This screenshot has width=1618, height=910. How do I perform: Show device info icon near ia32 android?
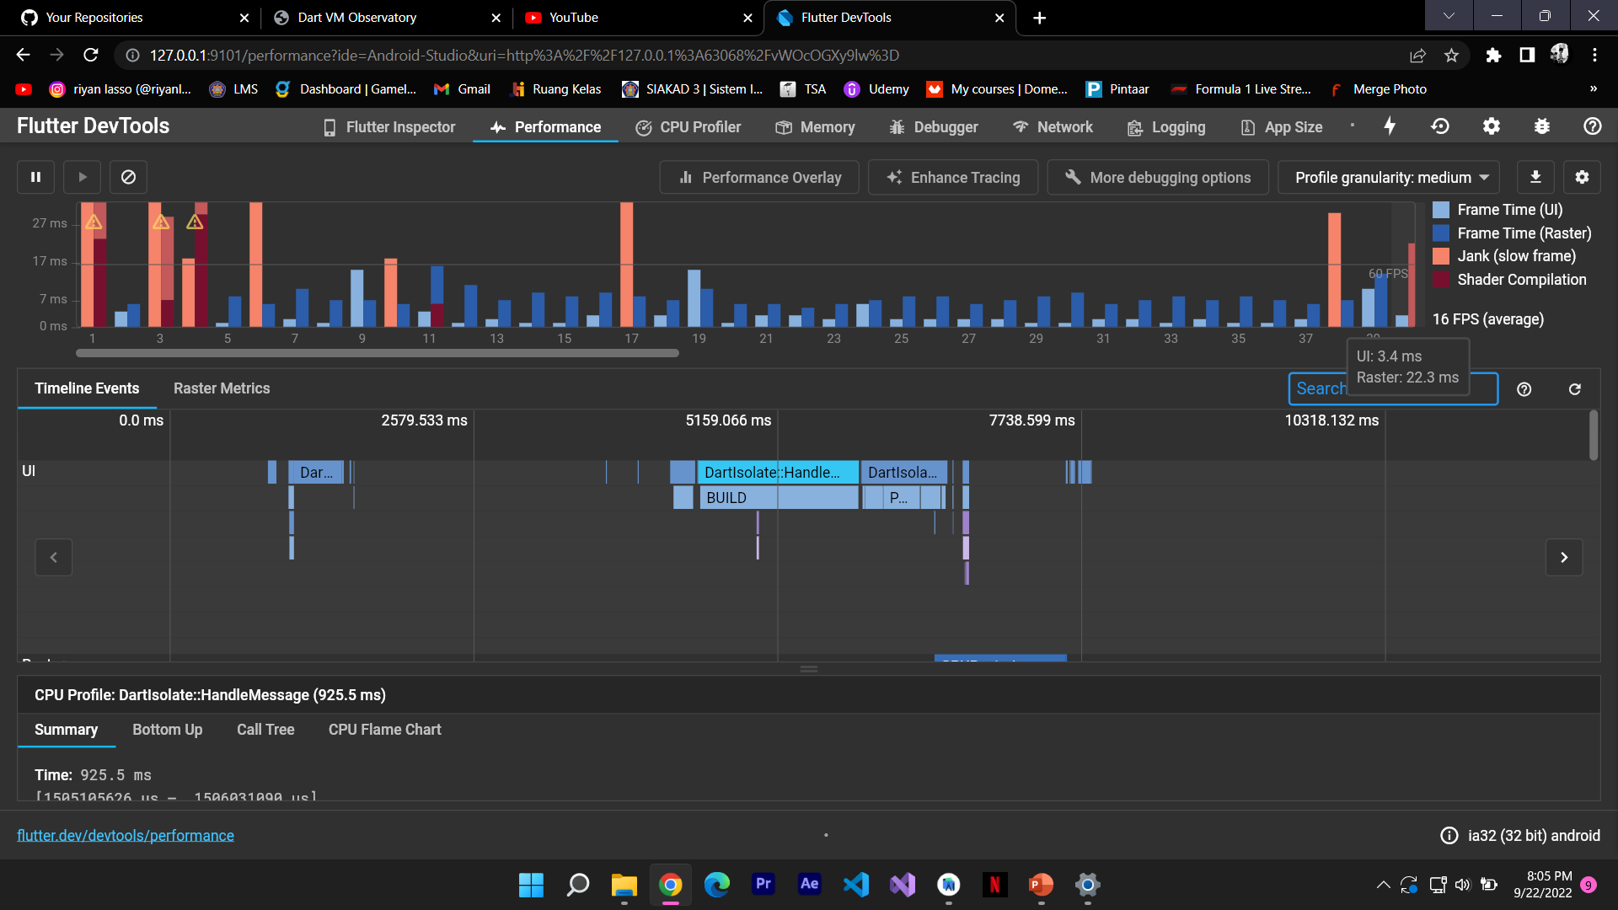[1449, 835]
